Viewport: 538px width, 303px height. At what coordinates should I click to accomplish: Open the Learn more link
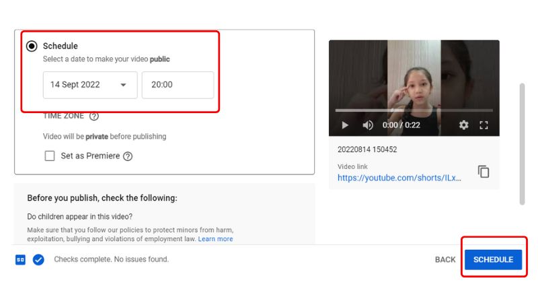215,239
